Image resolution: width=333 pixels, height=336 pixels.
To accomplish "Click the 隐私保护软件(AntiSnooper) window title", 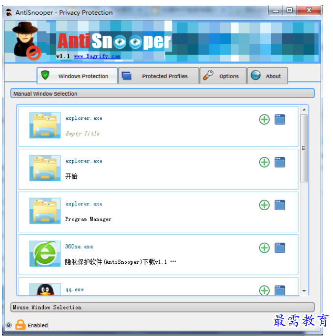I will [x=121, y=262].
